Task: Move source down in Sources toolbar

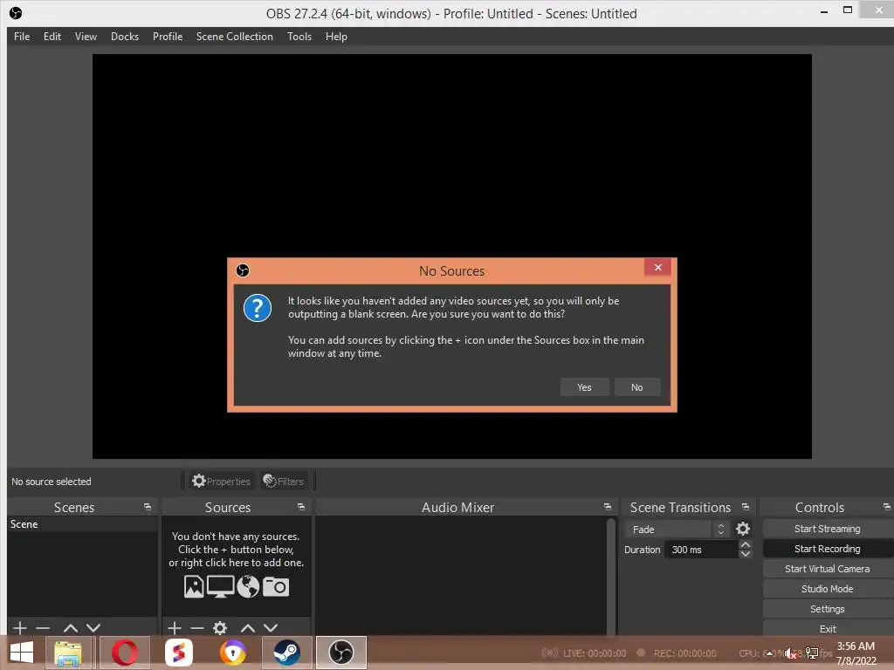Action: [271, 628]
